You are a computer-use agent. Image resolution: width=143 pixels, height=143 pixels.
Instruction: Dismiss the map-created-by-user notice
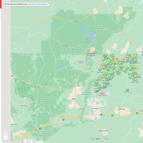pyautogui.click(x=48, y=4)
